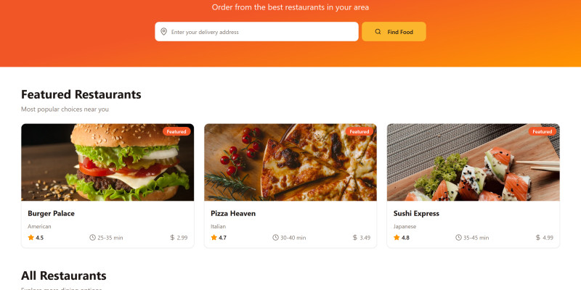The height and width of the screenshot is (290, 581).
Task: Click the Featured badge on Burger Palace
Action: pyautogui.click(x=176, y=132)
